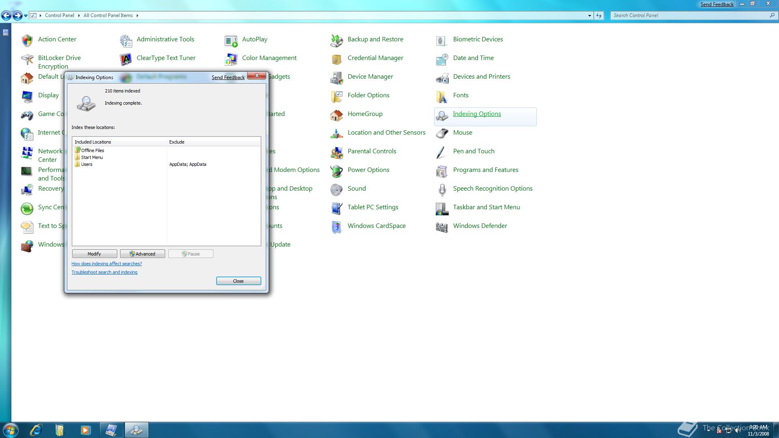Click the 'AppData; AppData' exclude entry

(188, 164)
